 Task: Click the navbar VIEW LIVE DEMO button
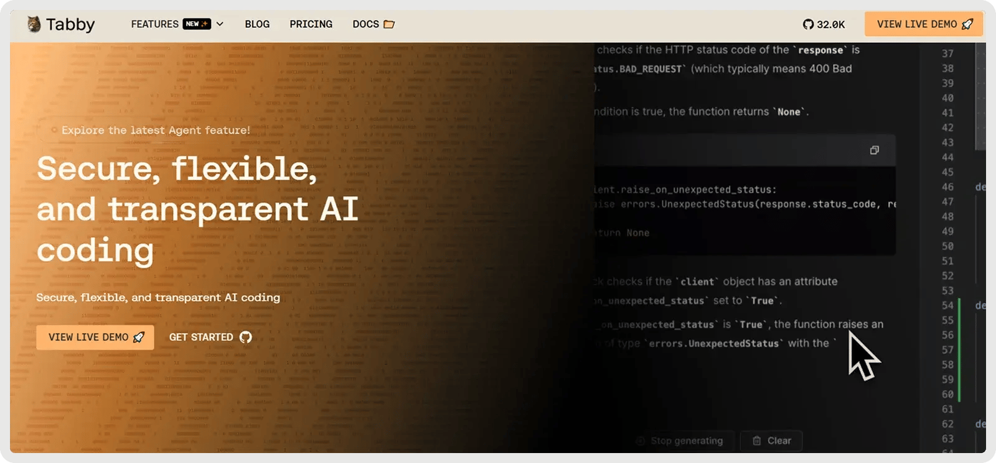(924, 24)
